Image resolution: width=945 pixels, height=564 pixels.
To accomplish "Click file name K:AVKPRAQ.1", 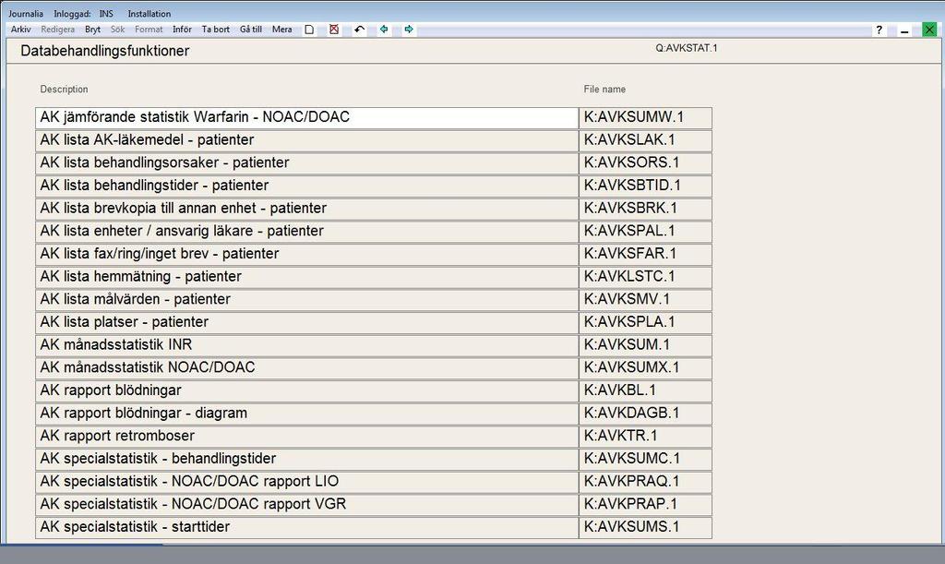I will coord(645,482).
